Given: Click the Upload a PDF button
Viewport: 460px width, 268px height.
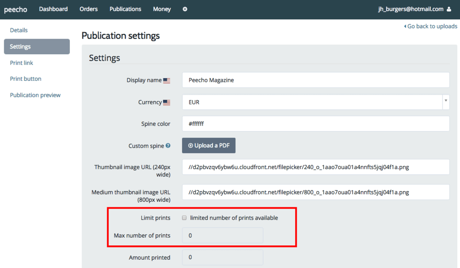Looking at the screenshot, I should 208,145.
